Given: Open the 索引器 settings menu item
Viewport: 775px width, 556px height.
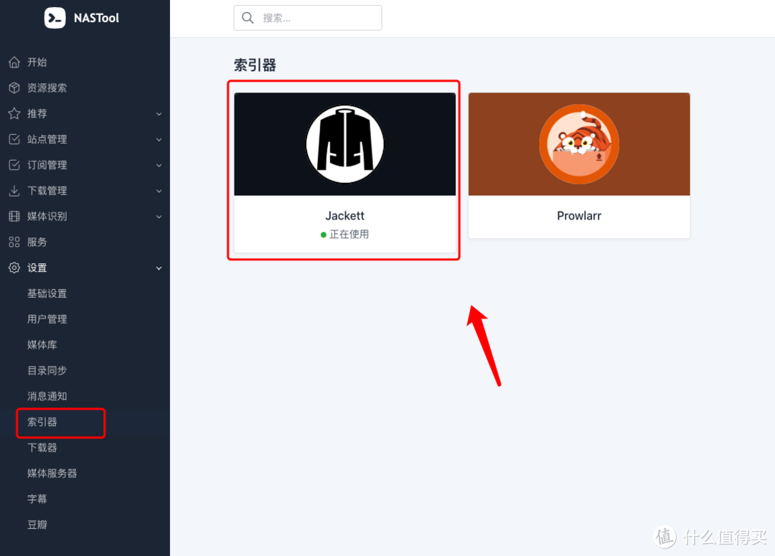Looking at the screenshot, I should click(x=42, y=422).
